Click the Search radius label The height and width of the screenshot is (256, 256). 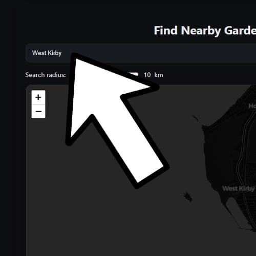coord(46,75)
